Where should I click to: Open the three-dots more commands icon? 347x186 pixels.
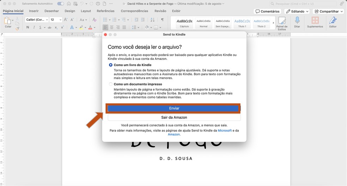pyautogui.click(x=111, y=4)
